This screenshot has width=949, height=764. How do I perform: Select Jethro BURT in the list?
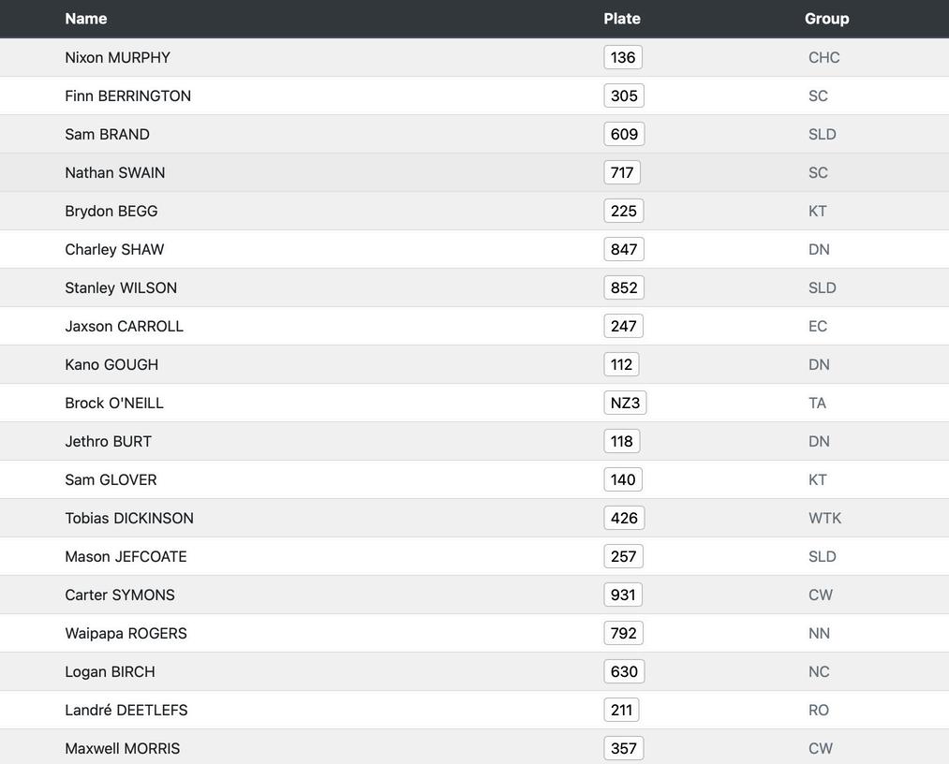109,441
